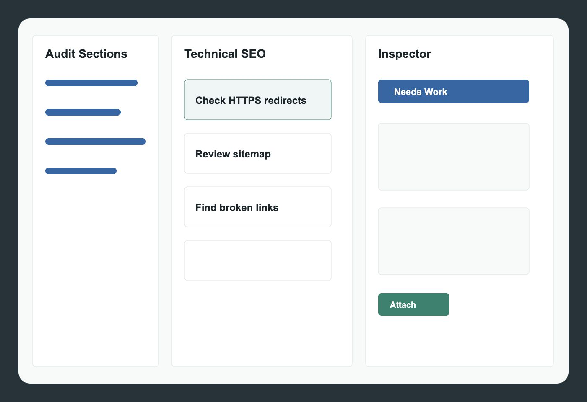Click the Attach button

[x=414, y=304]
